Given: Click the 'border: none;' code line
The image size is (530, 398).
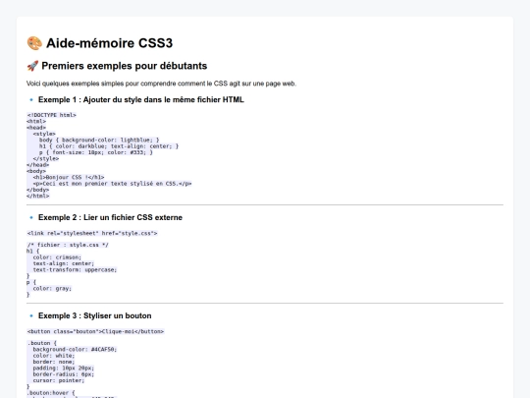Looking at the screenshot, I should [54, 362].
